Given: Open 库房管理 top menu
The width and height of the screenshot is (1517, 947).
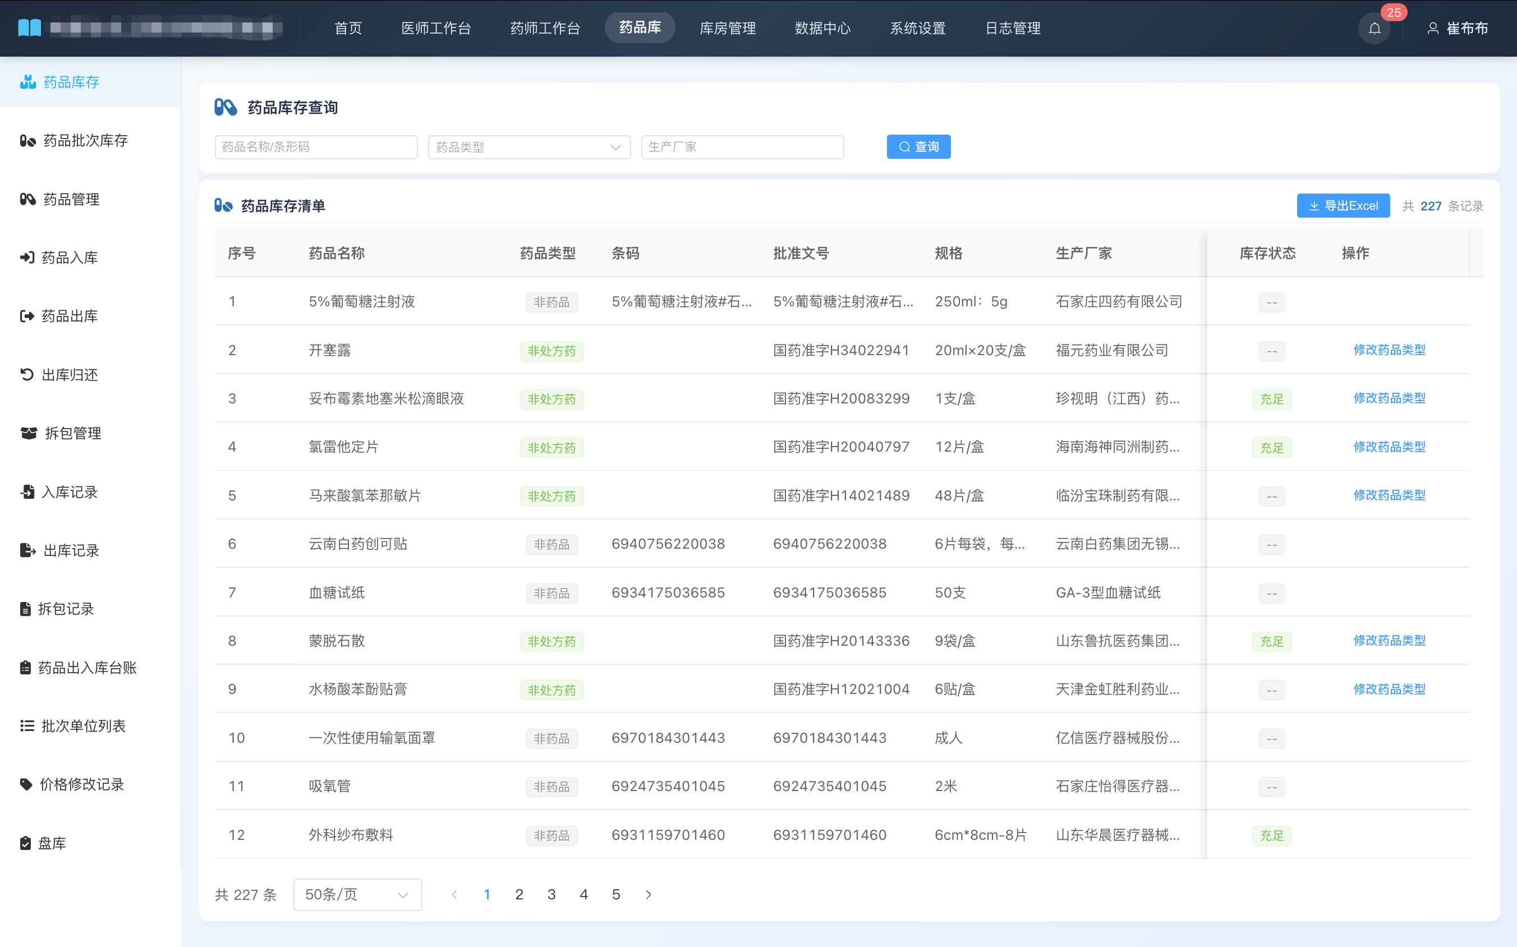Looking at the screenshot, I should tap(728, 28).
